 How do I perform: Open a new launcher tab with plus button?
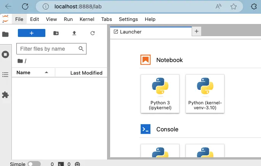197,31
